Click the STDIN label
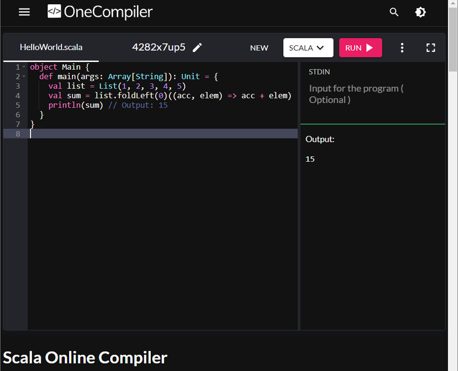The height and width of the screenshot is (371, 458). pyautogui.click(x=319, y=72)
